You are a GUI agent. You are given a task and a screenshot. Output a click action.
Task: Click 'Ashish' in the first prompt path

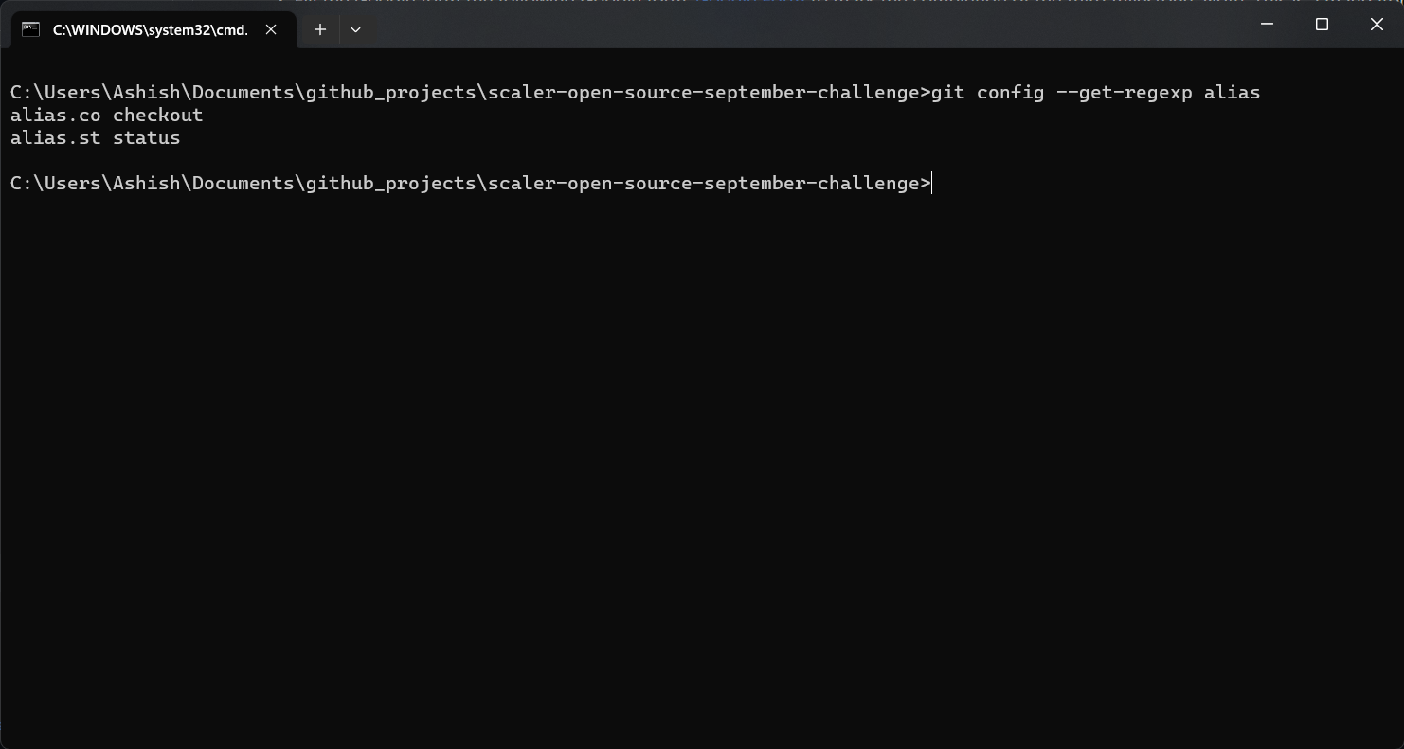[x=147, y=92]
